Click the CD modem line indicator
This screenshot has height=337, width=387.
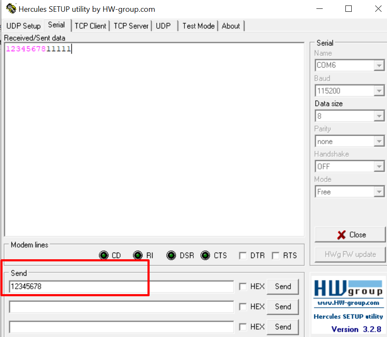(x=104, y=255)
